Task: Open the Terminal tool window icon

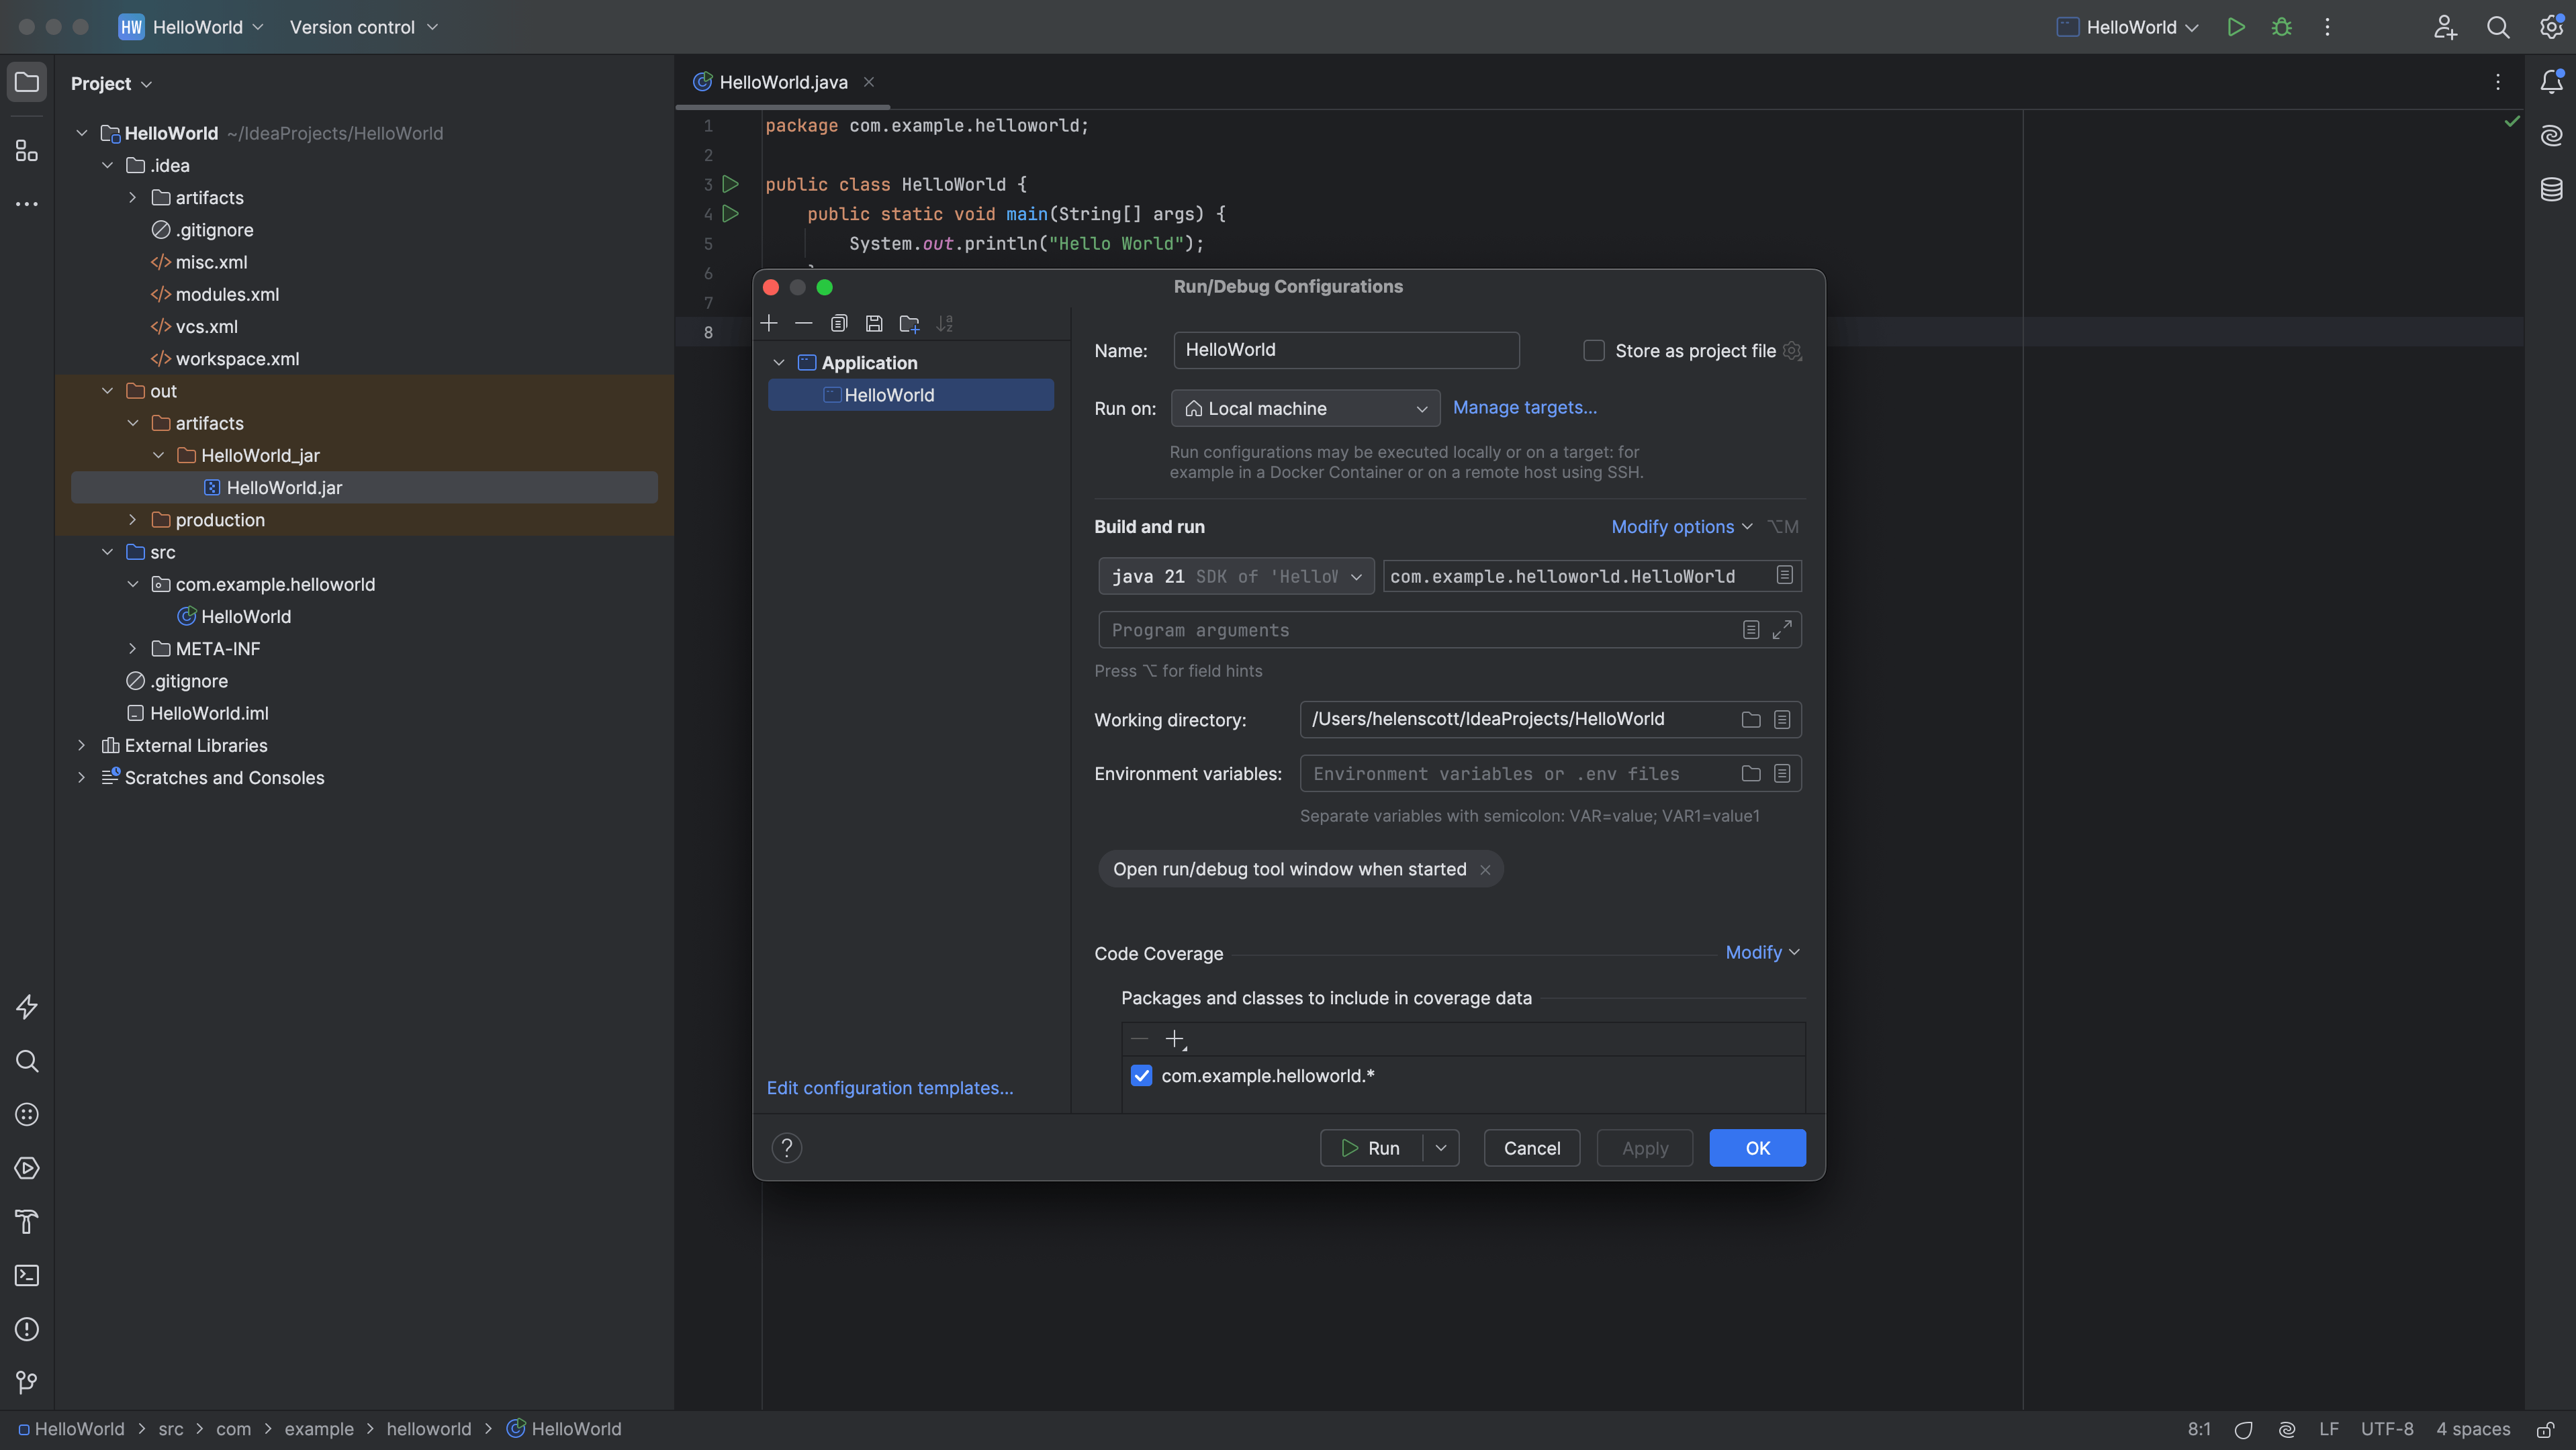Action: click(27, 1275)
